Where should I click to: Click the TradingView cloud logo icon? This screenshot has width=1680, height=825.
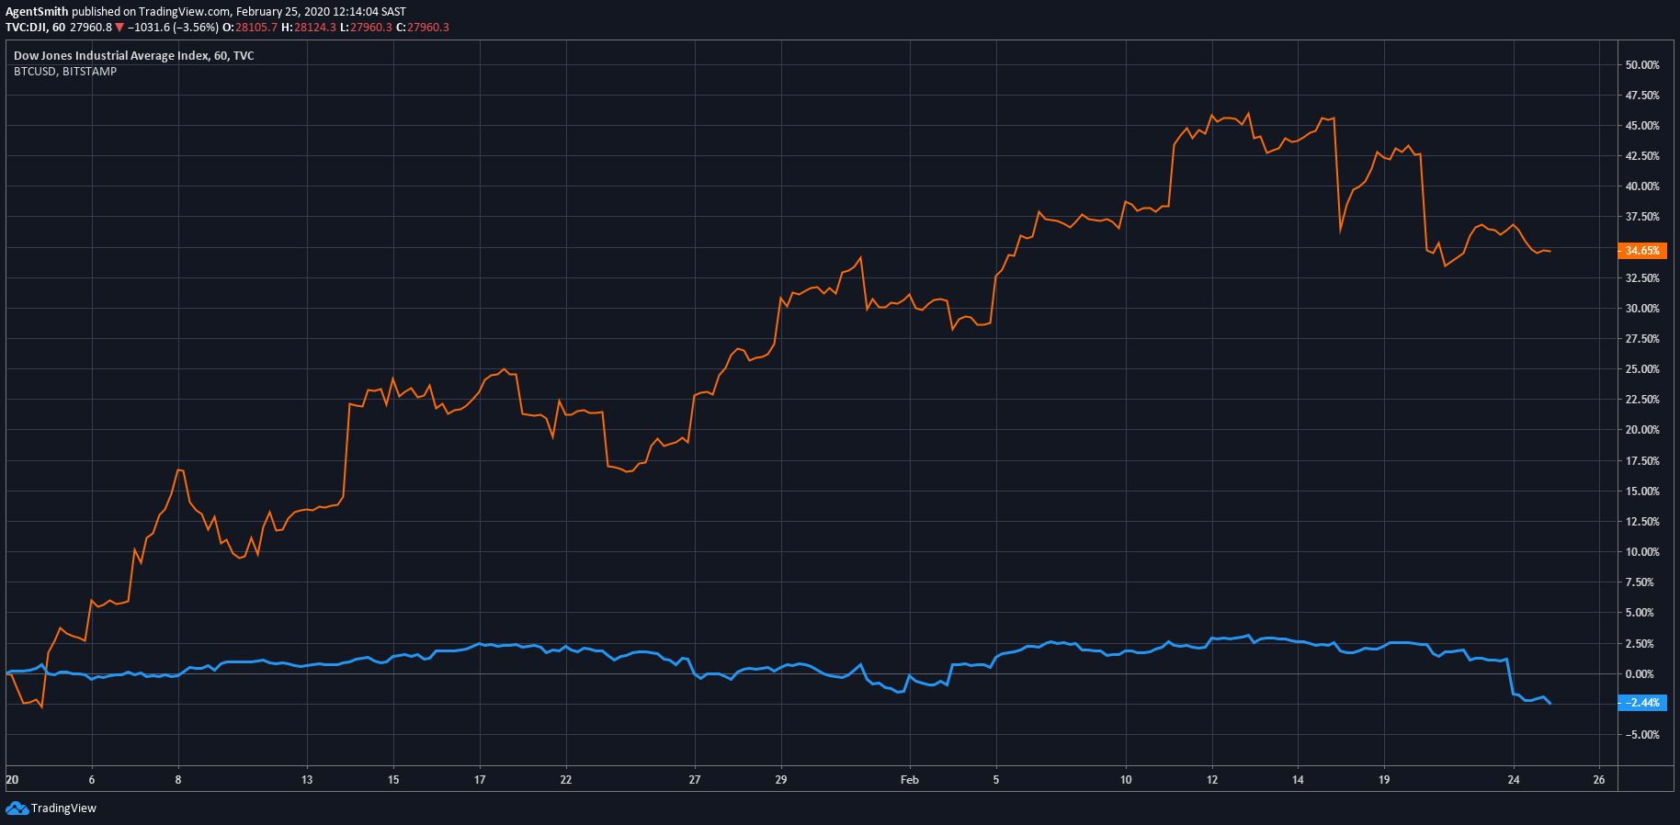(17, 808)
